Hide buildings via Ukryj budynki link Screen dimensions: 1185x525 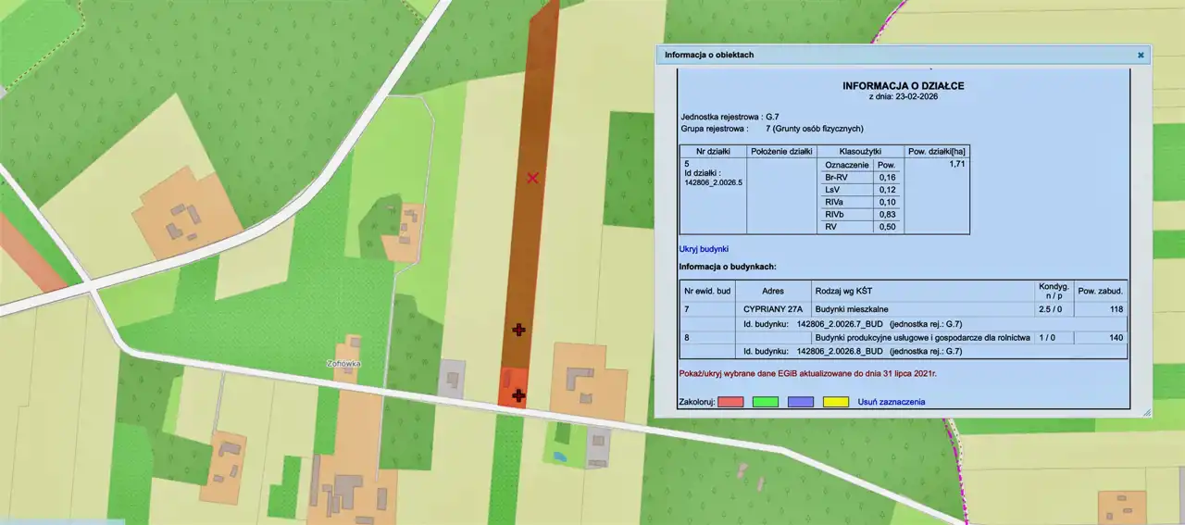point(704,248)
